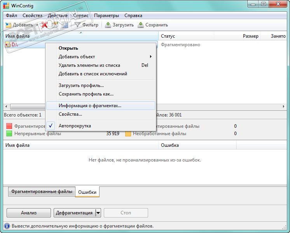This screenshot has height=233, width=290.
Task: Open the Параметры menu
Action: tap(107, 16)
